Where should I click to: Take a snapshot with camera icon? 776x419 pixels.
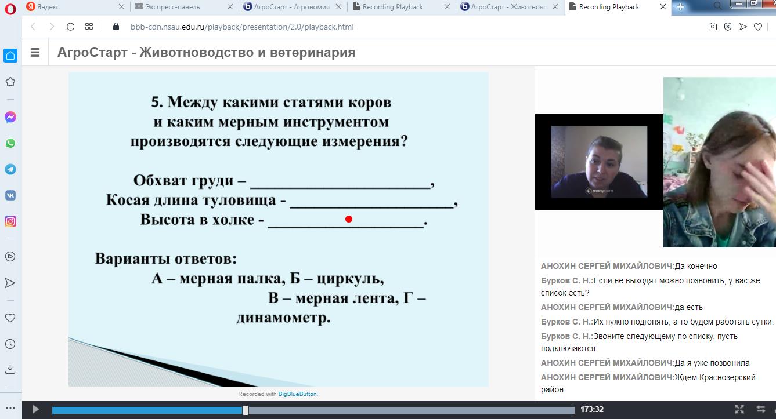712,27
